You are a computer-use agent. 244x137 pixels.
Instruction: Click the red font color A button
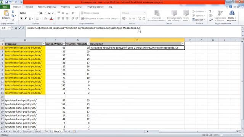coord(51,19)
